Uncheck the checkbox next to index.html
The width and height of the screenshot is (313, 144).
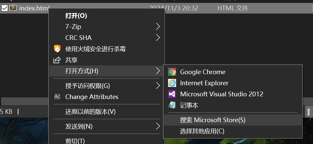(x=5, y=8)
